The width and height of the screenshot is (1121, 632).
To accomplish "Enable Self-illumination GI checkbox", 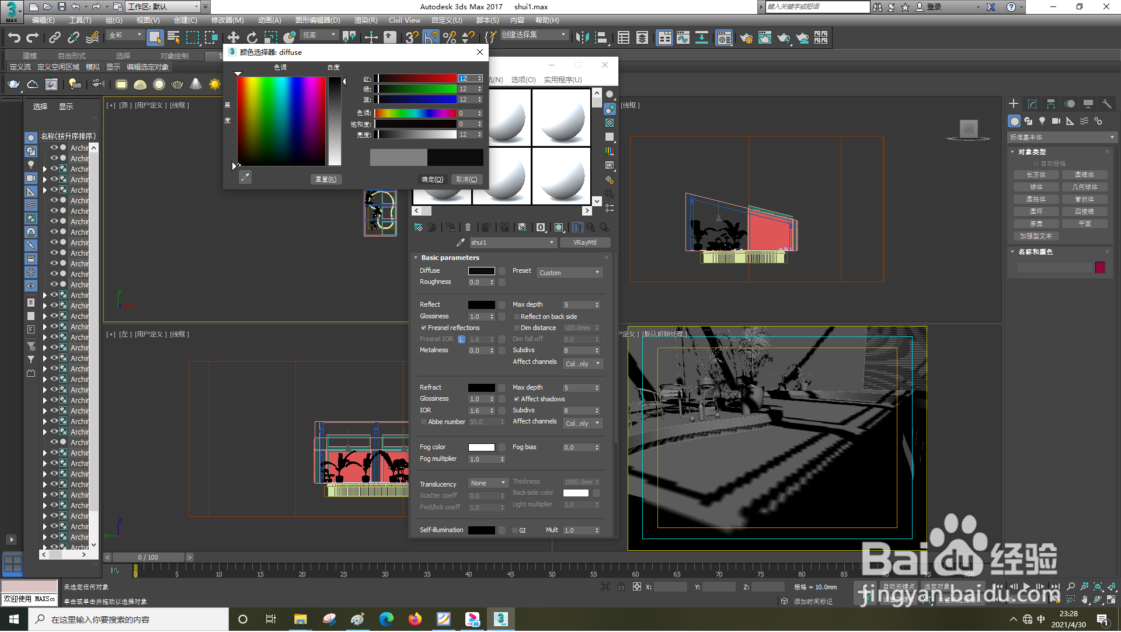I will (x=515, y=530).
